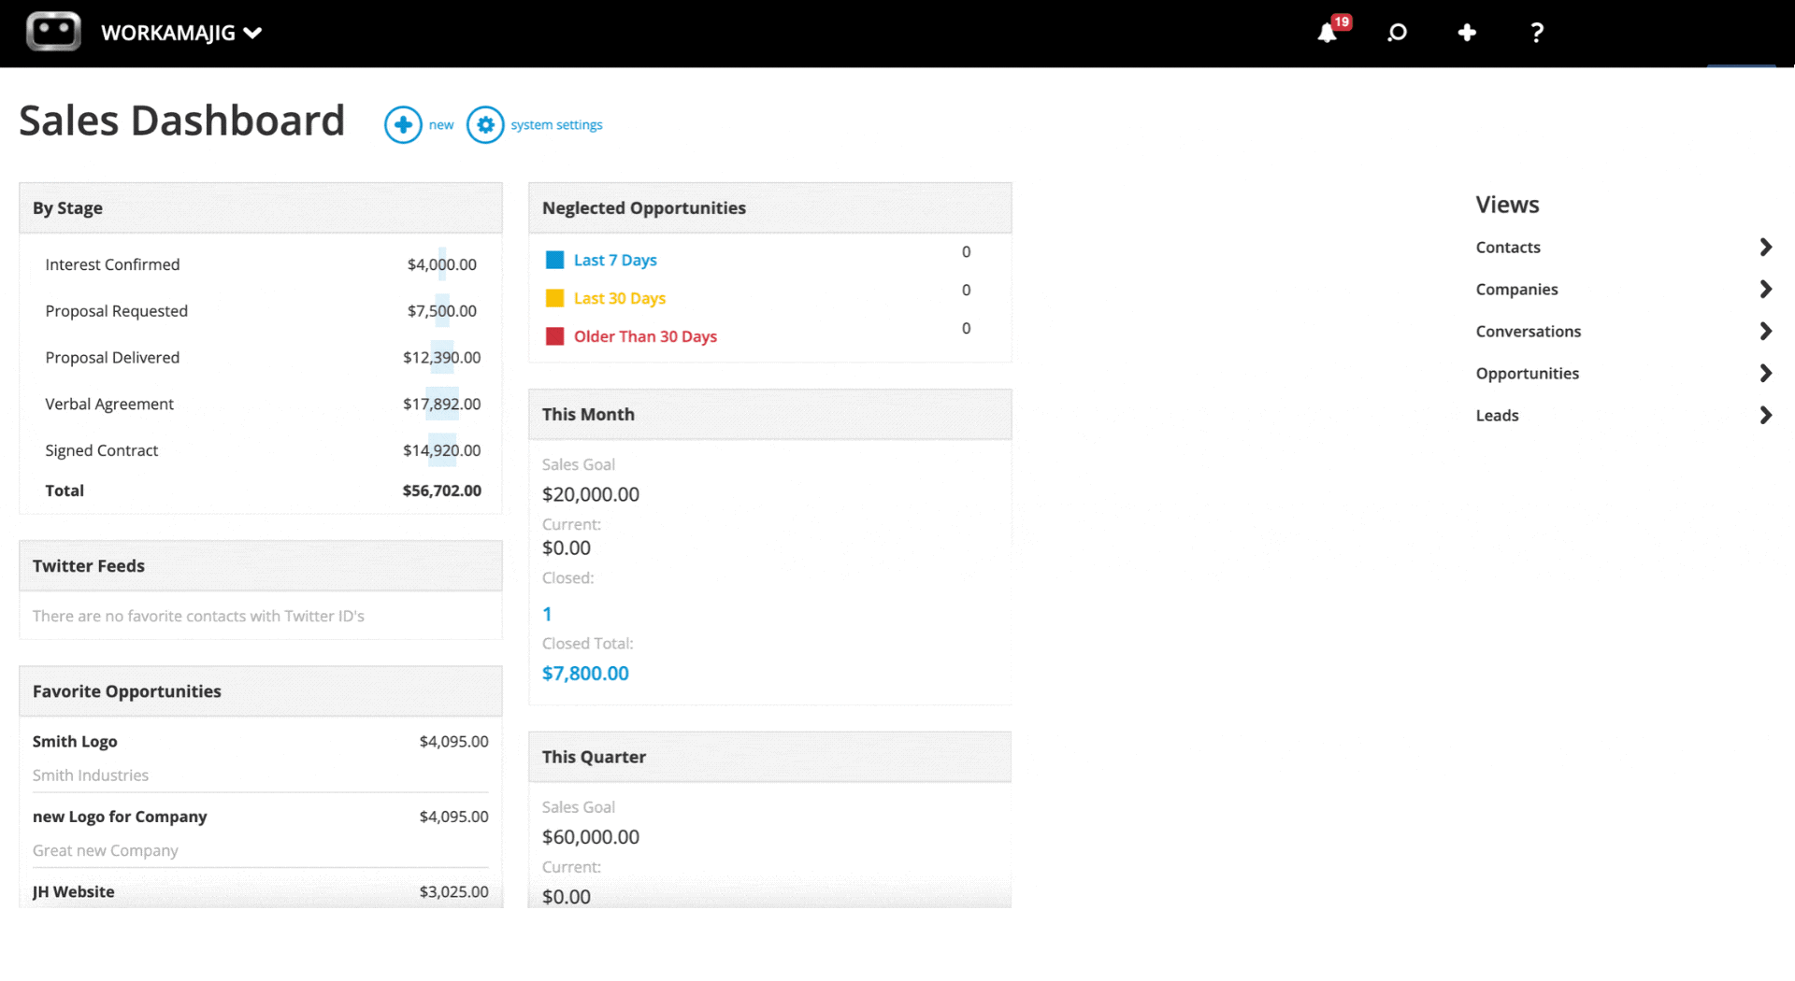Click the closed total $7,800.00 link

point(585,673)
